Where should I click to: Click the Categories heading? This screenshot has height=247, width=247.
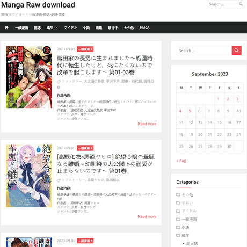(x=187, y=182)
